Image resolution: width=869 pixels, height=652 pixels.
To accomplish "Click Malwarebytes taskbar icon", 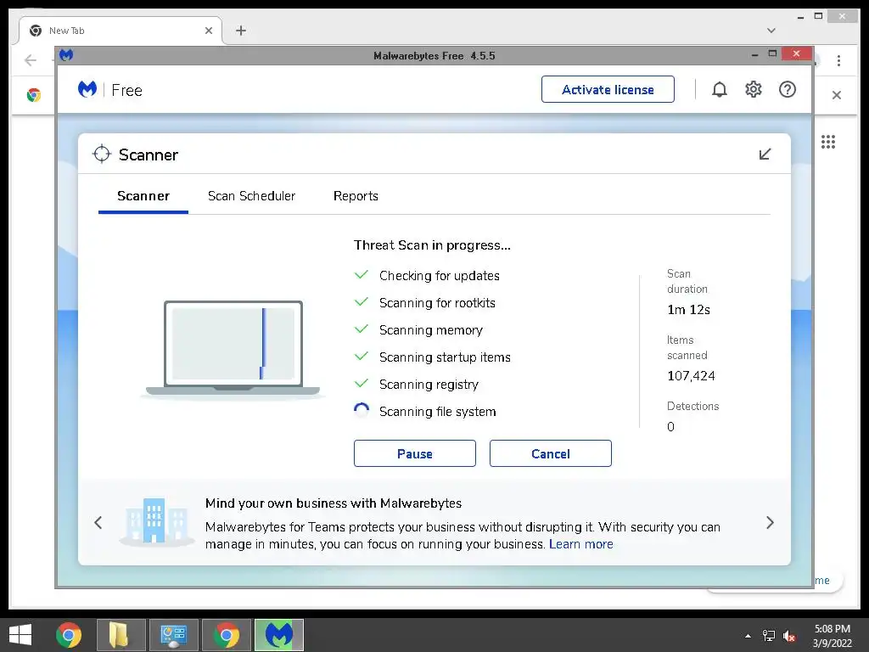I will (x=278, y=635).
